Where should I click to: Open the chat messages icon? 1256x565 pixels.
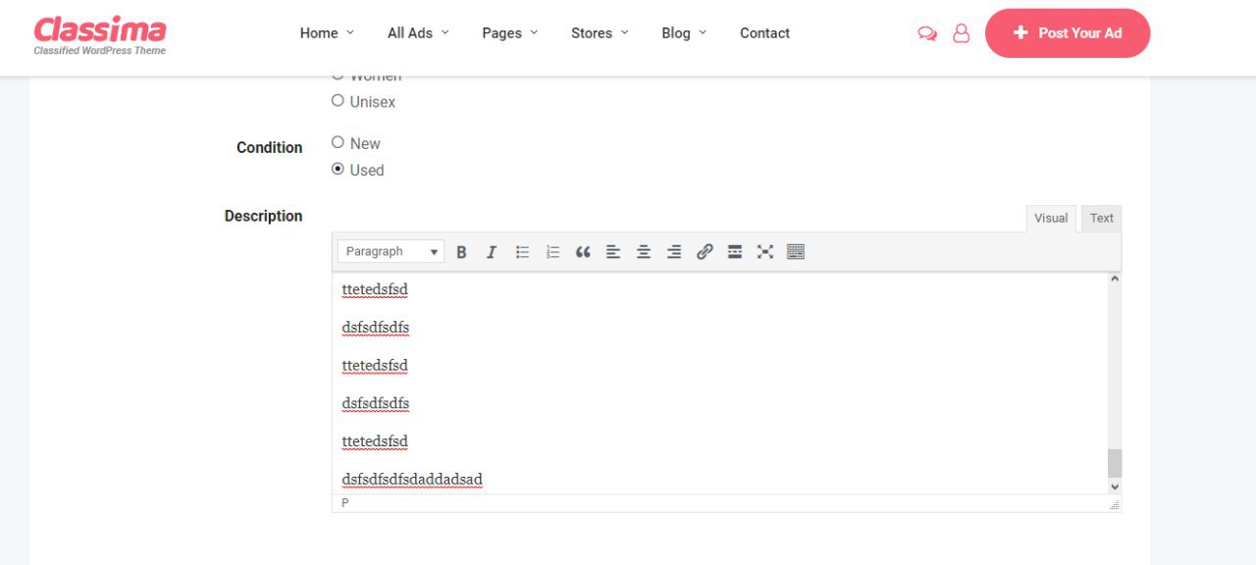click(927, 33)
